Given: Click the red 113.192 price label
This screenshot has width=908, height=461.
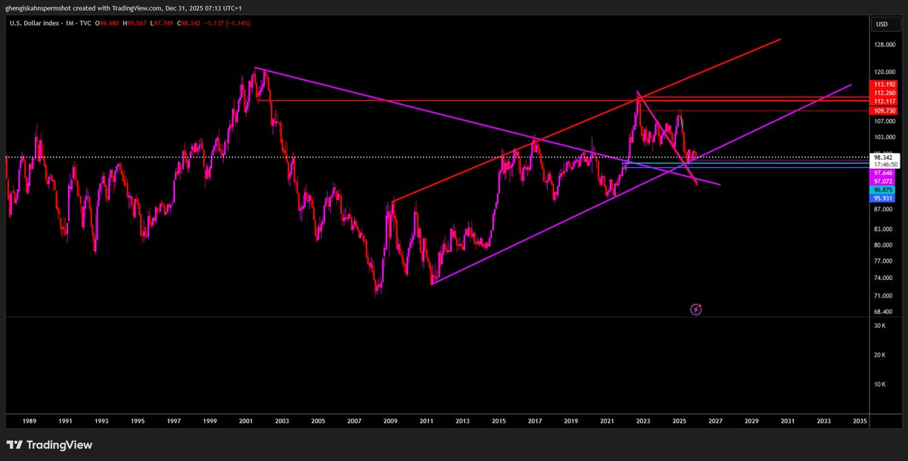Looking at the screenshot, I should tap(885, 85).
